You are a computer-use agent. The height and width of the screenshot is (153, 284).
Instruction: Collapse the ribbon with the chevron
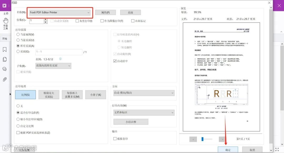point(281,32)
